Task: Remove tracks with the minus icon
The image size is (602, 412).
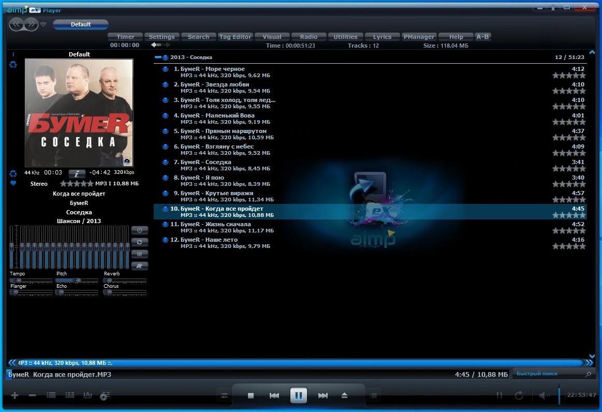Action: [32, 395]
